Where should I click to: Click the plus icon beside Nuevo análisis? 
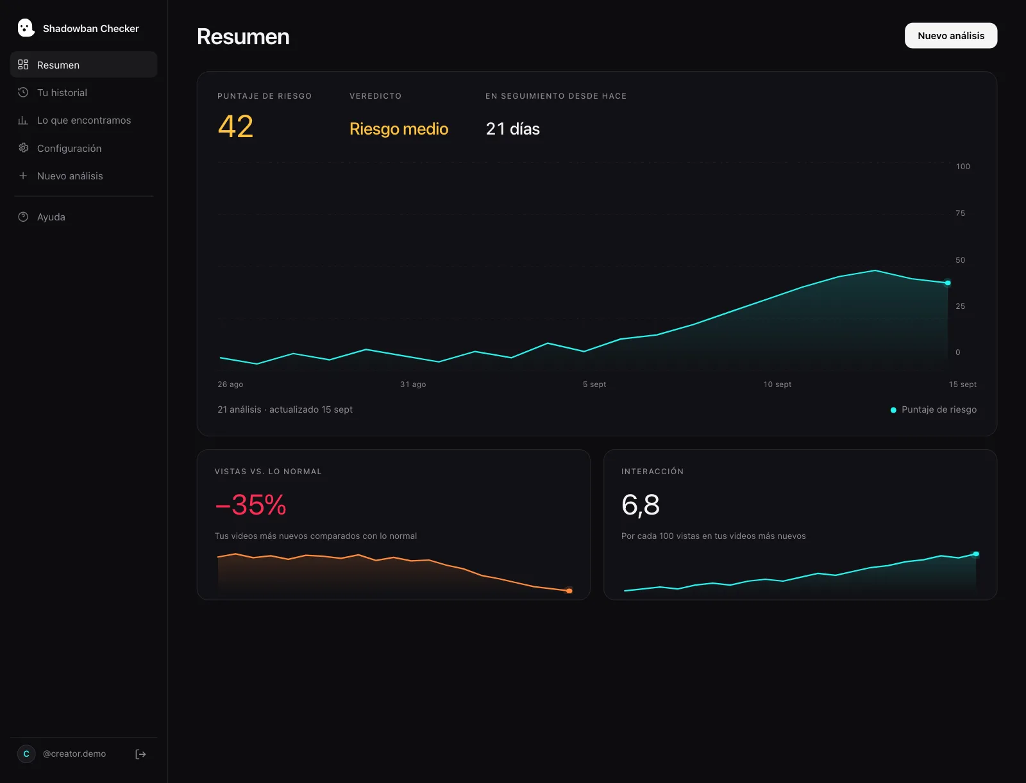[23, 176]
